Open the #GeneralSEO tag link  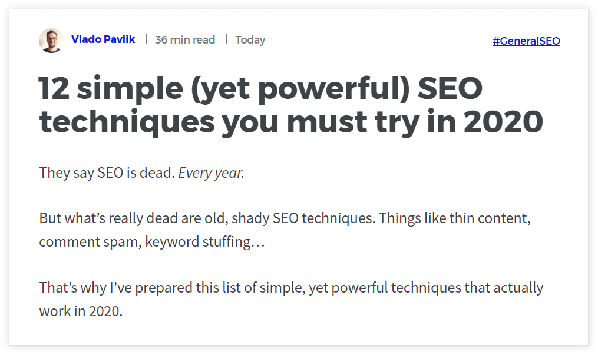(526, 41)
